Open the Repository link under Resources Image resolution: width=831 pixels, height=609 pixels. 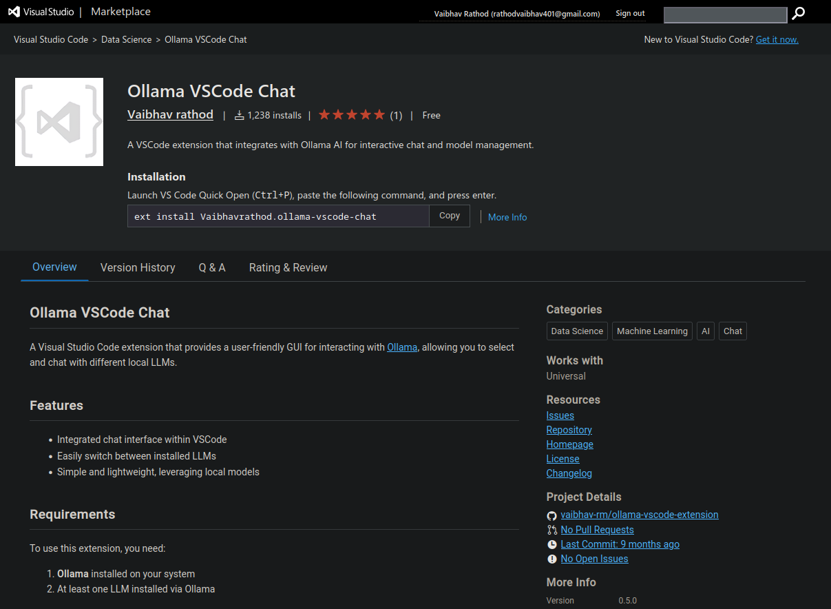click(x=569, y=429)
